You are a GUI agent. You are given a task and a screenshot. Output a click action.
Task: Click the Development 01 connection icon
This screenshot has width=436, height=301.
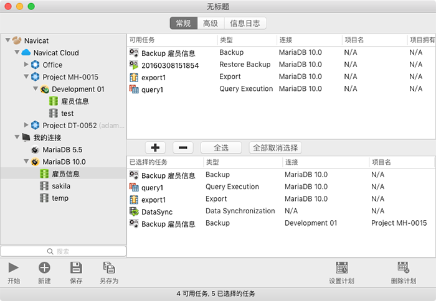pos(44,89)
